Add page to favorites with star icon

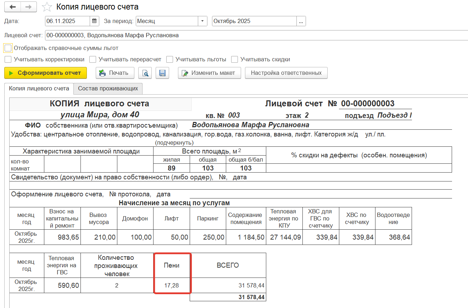coord(46,7)
